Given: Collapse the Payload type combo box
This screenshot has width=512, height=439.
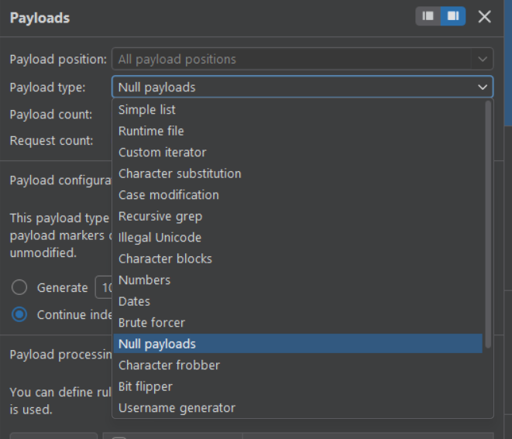Looking at the screenshot, I should [x=302, y=87].
